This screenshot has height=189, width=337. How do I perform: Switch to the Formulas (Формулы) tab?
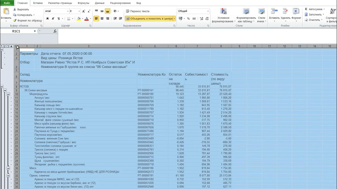pos(83,3)
